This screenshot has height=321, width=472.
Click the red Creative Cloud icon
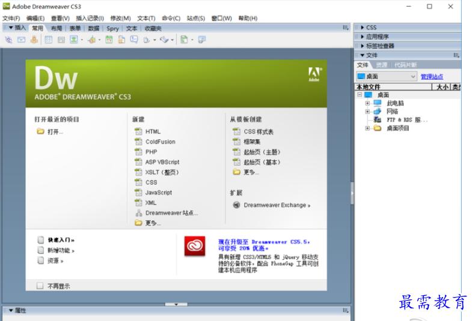click(195, 246)
